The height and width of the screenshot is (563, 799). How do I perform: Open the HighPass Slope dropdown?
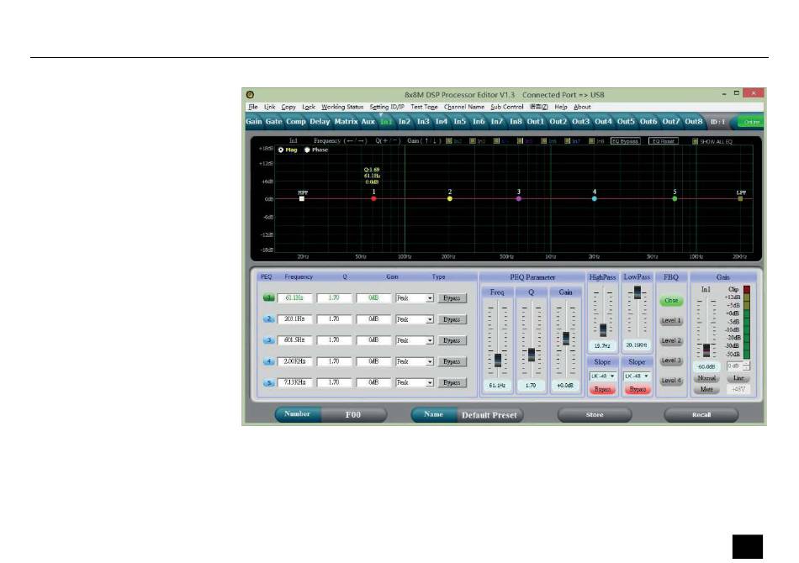(x=603, y=376)
